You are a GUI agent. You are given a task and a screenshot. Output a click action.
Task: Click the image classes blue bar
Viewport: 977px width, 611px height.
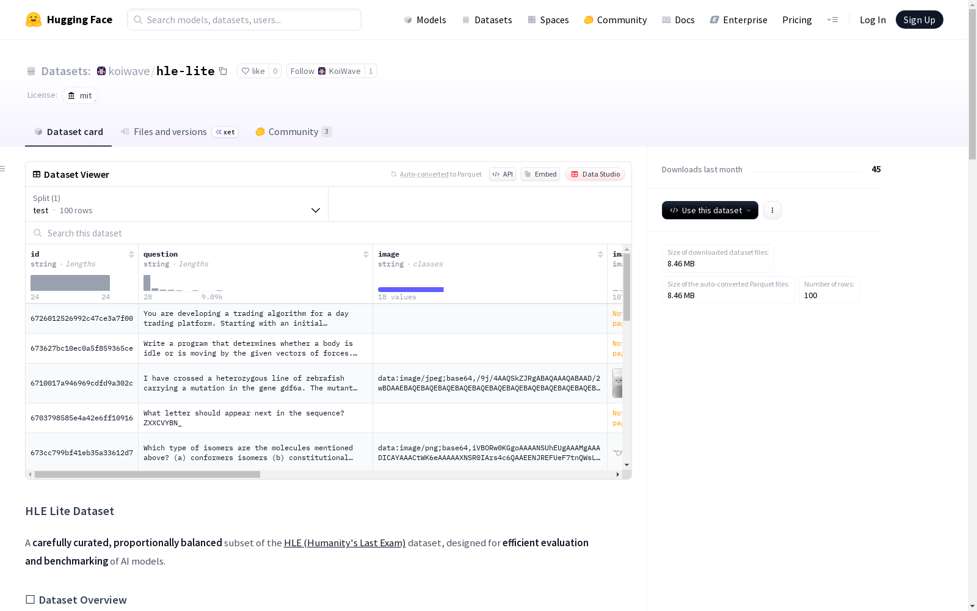pos(411,290)
